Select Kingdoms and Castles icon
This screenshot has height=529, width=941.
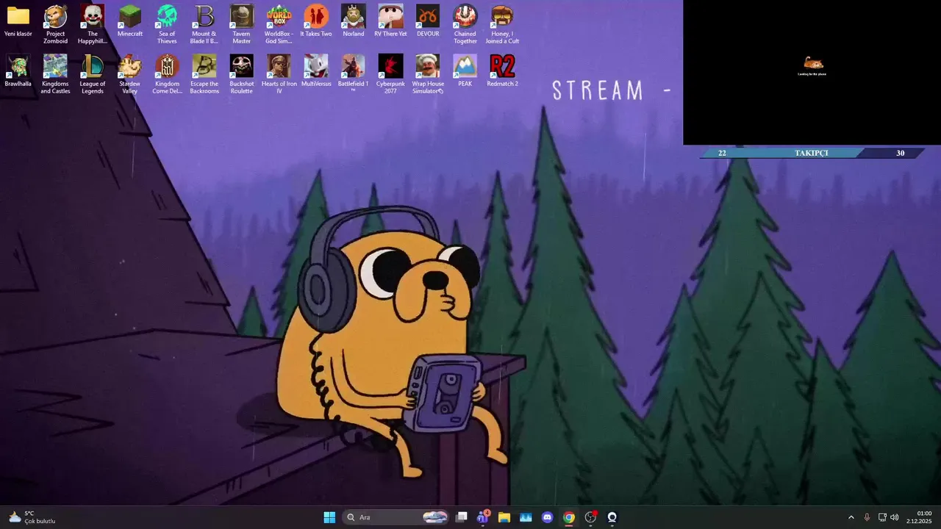click(55, 74)
